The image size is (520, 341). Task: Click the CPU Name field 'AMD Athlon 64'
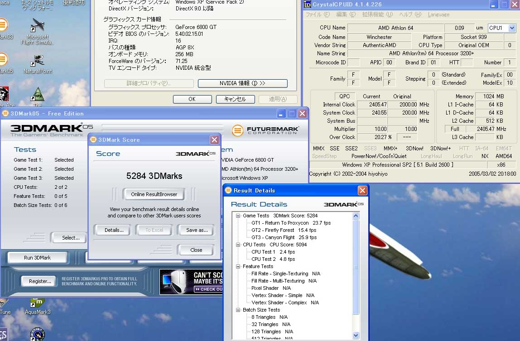coord(395,28)
